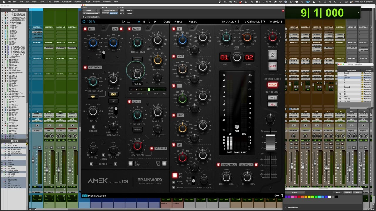The width and height of the screenshot is (376, 211).
Task: Click the plugin power bypass icon
Action: click(x=84, y=21)
